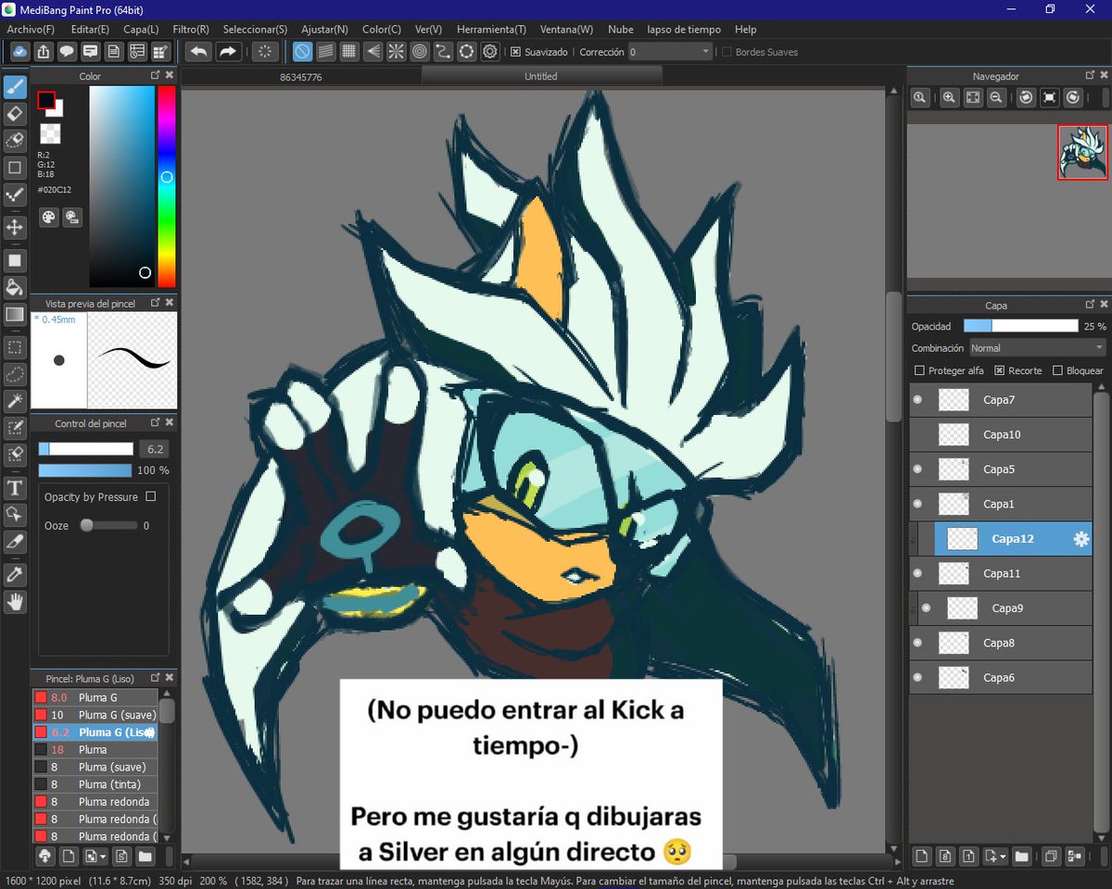Hide the Capa8 layer

[x=918, y=643]
